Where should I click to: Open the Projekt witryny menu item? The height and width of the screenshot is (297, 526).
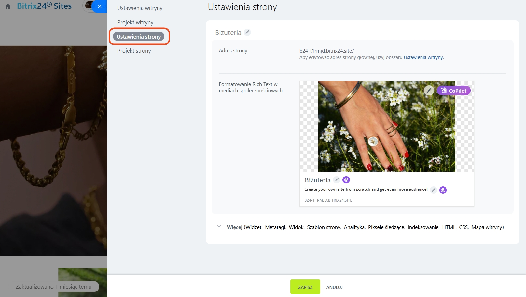click(135, 22)
